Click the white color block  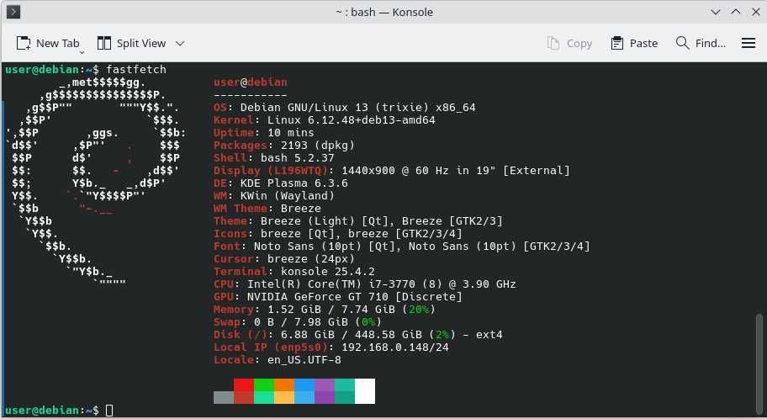(365, 391)
